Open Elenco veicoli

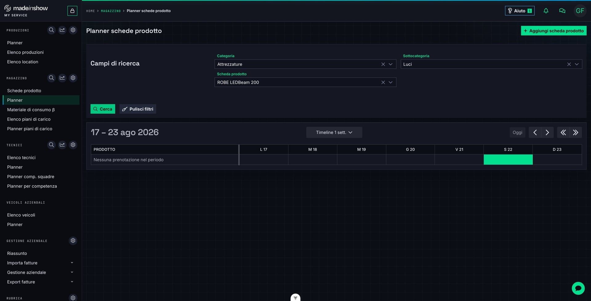[x=21, y=215]
